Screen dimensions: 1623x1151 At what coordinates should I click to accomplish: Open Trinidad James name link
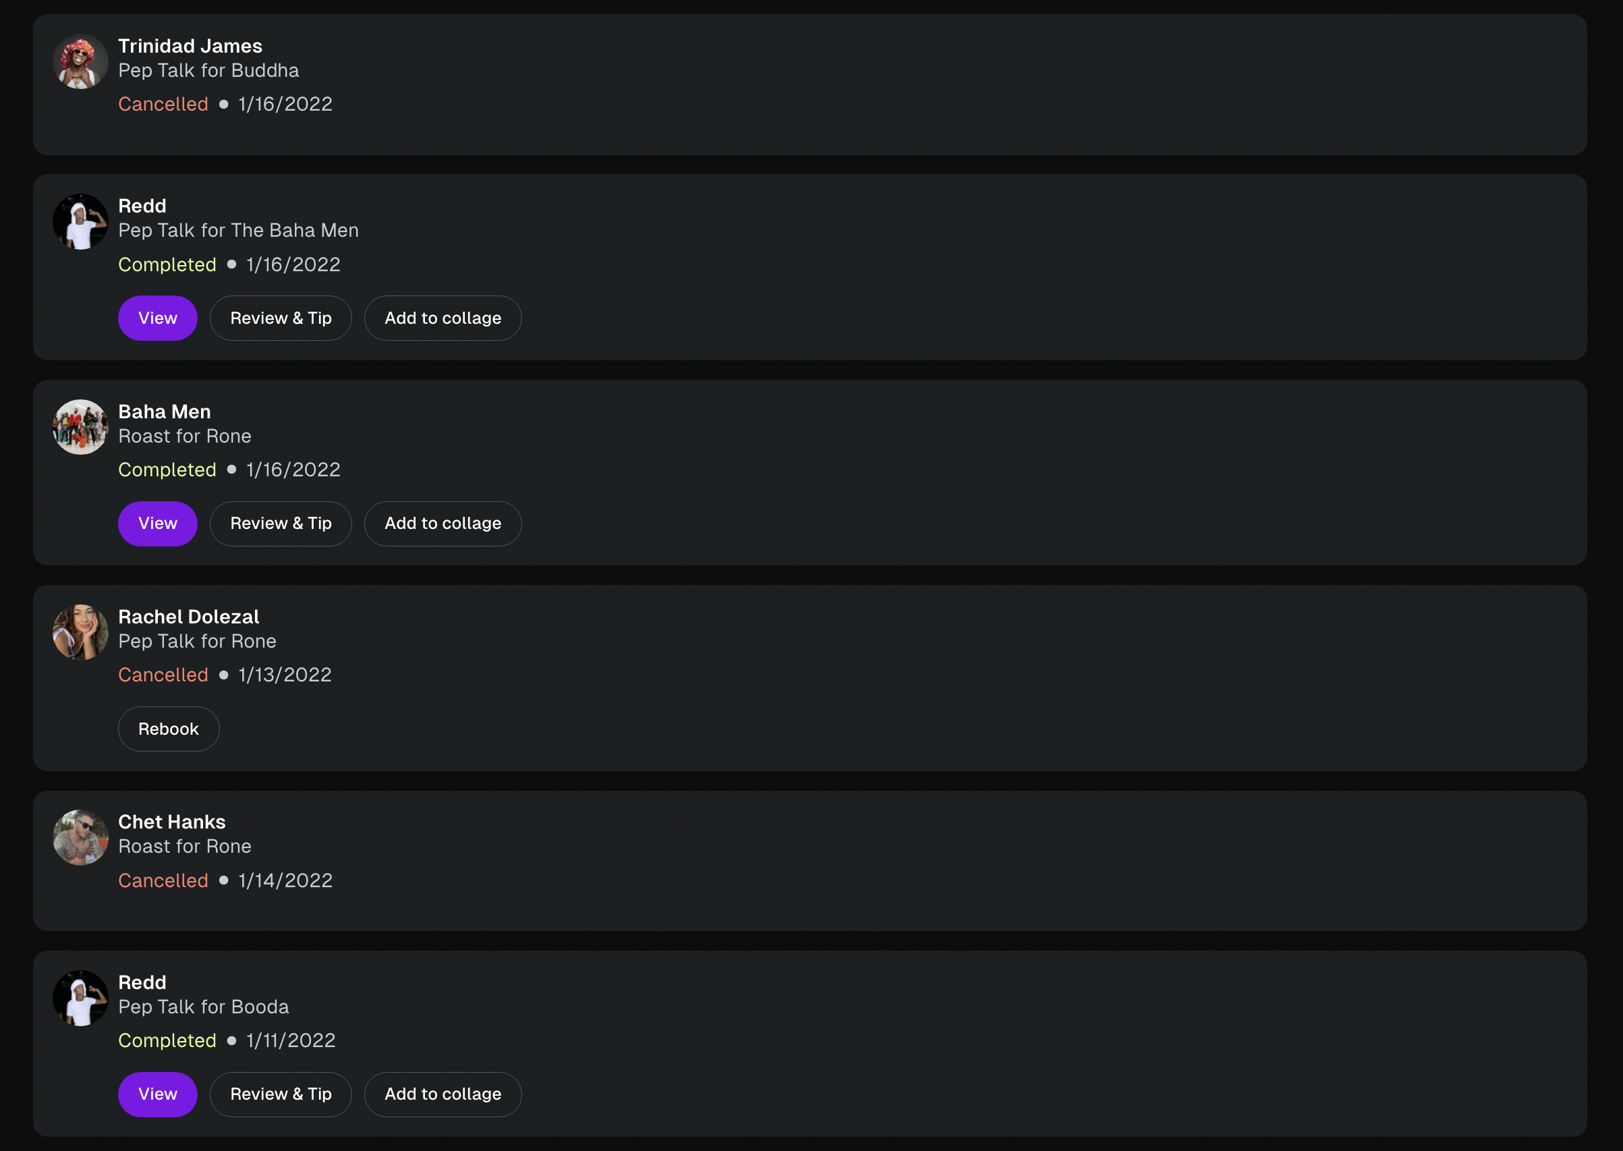(x=190, y=46)
